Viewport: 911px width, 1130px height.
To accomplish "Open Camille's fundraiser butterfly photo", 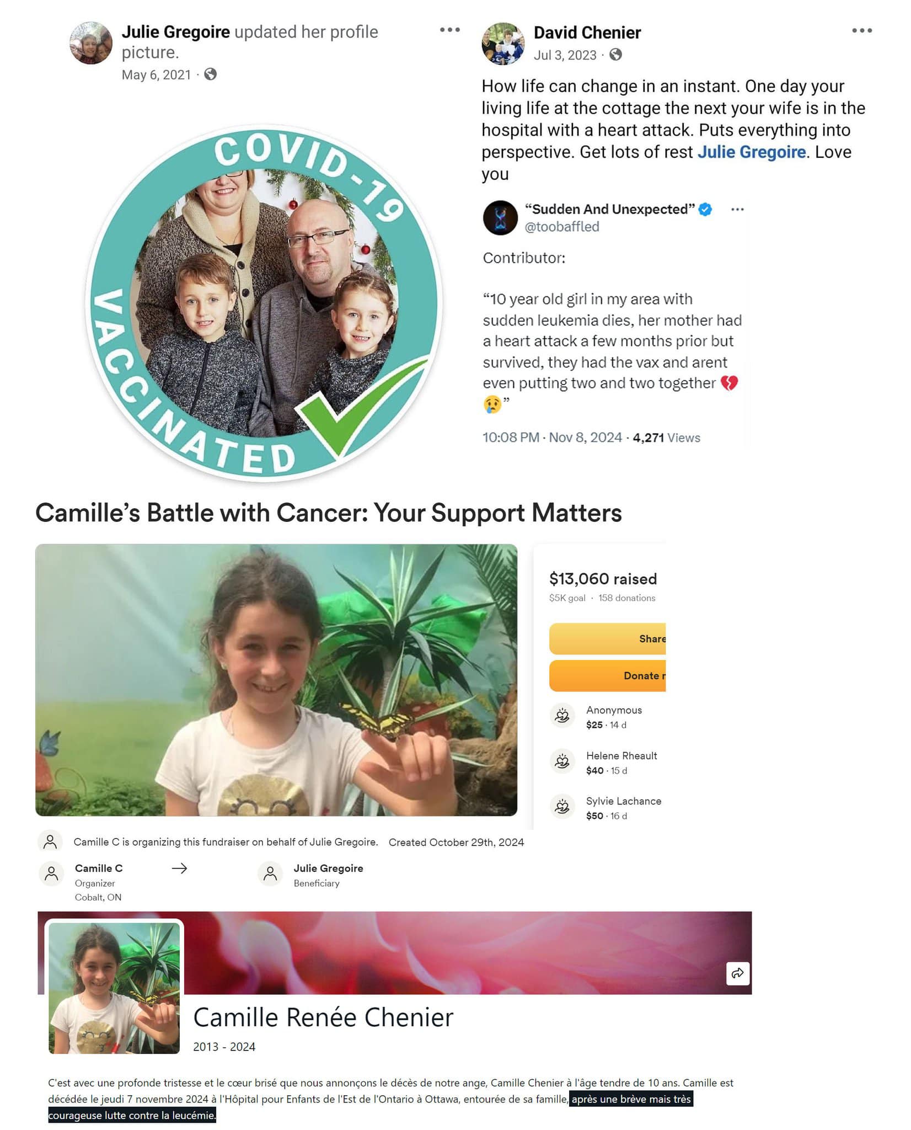I will point(276,680).
